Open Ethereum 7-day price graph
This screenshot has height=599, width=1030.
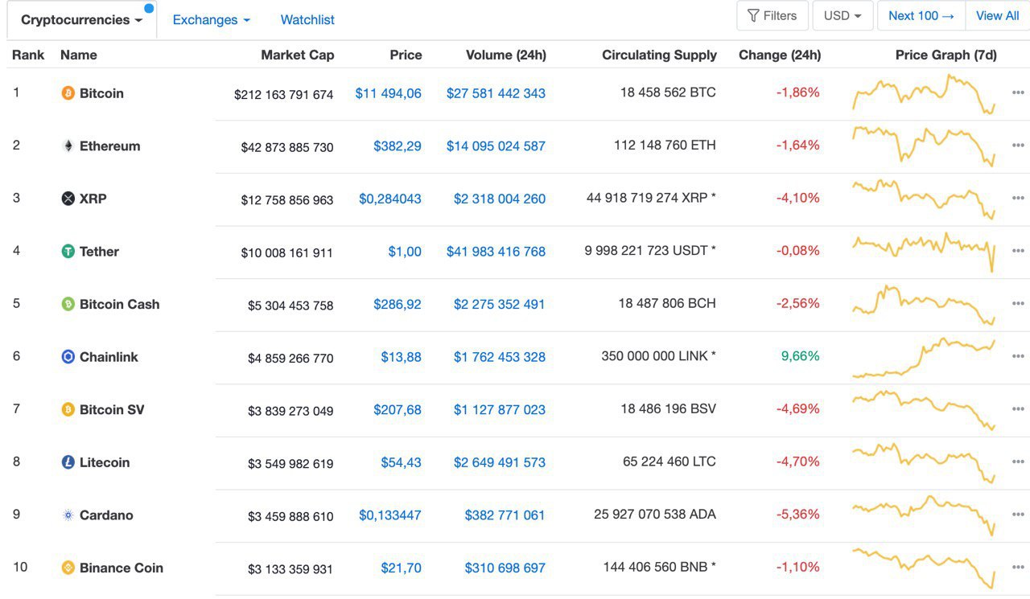coord(925,146)
